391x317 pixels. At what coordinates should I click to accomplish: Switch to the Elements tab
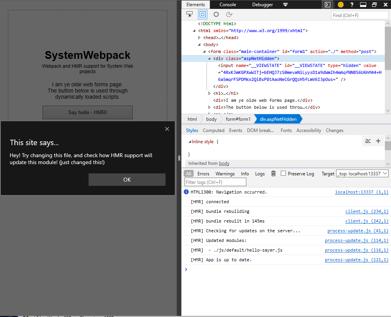(x=196, y=5)
